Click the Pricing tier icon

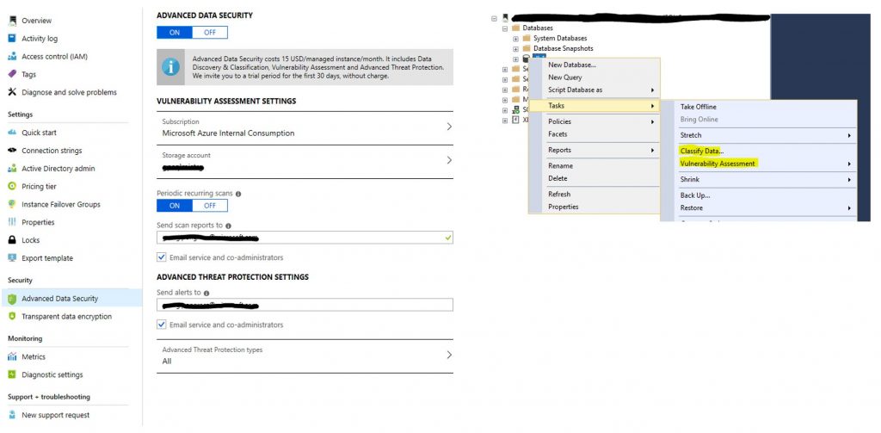click(12, 186)
